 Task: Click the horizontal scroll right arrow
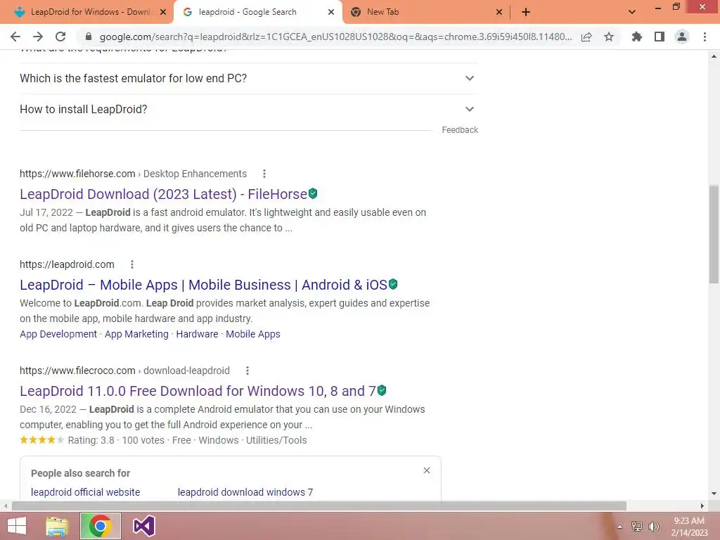pyautogui.click(x=702, y=506)
